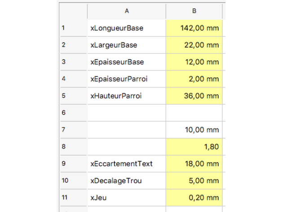
Task: Click the xHauteurParroi label cell
Action: pos(127,96)
